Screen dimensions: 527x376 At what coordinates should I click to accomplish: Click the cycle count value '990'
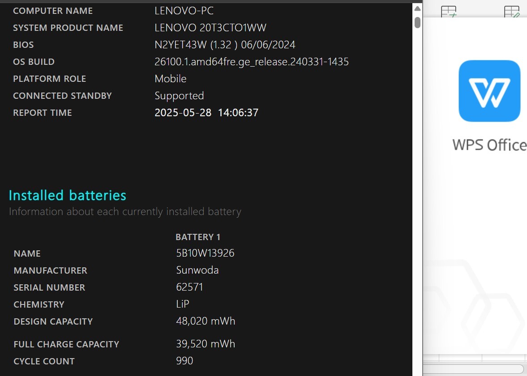184,361
